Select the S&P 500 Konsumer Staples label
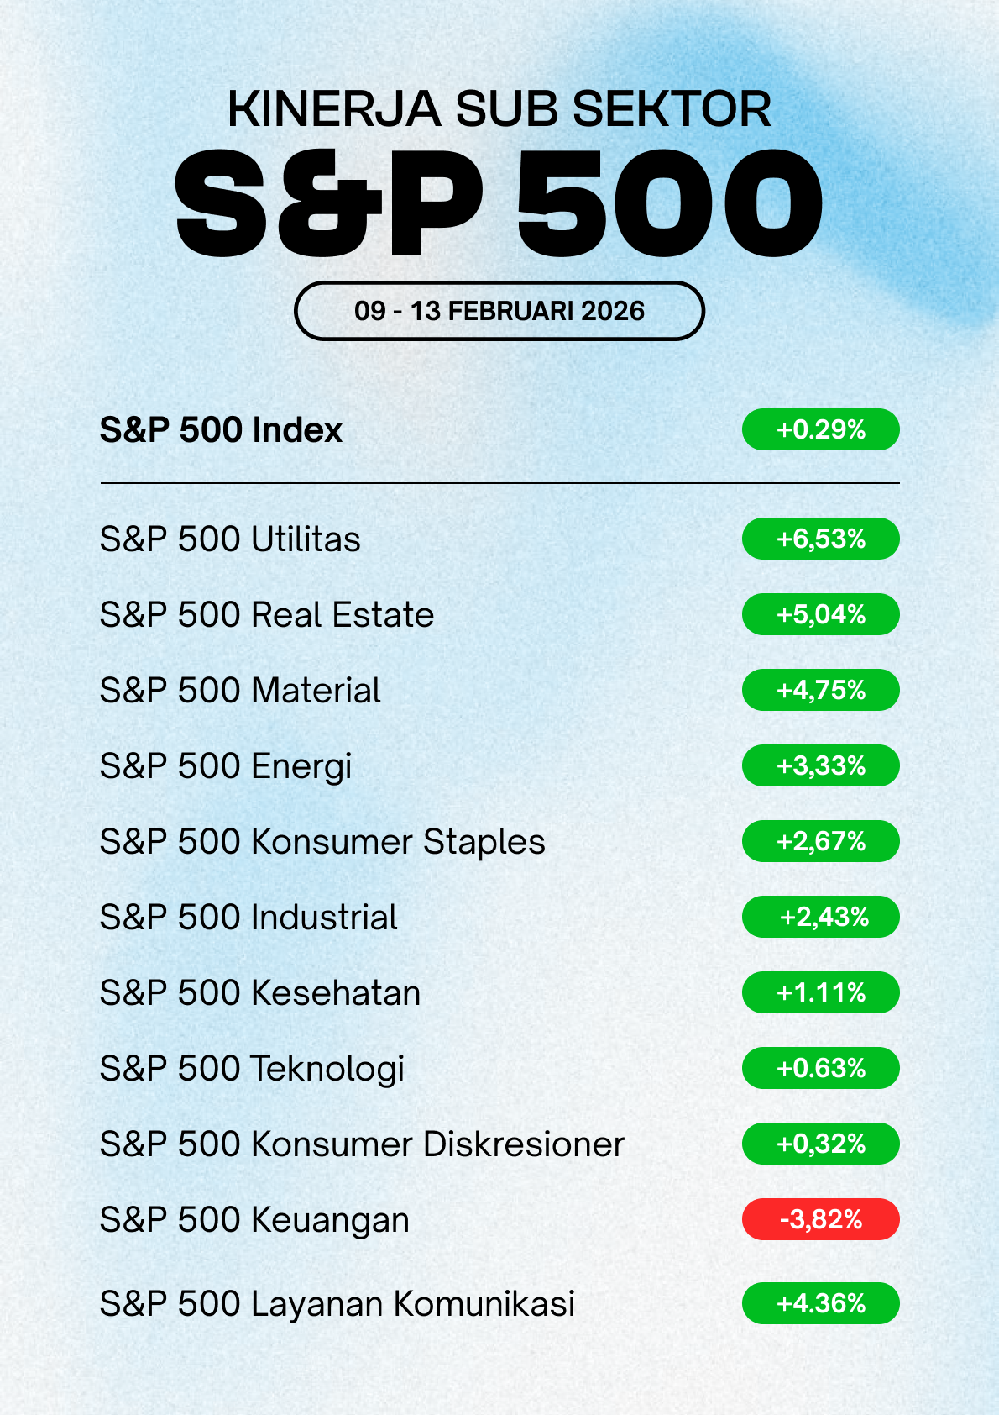Screen dimensions: 999x1415 [322, 842]
